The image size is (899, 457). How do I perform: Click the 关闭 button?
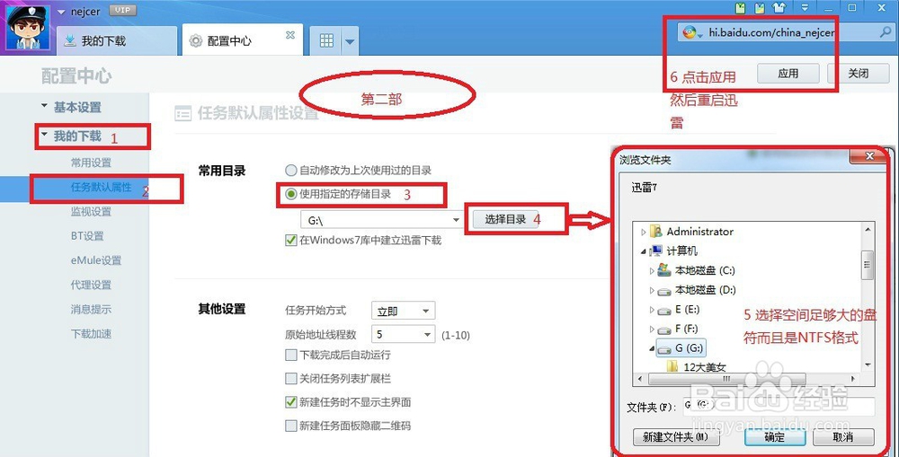tap(859, 74)
